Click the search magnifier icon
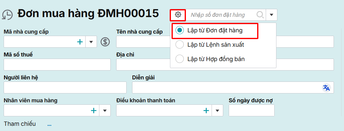The image size is (344, 131). (260, 15)
